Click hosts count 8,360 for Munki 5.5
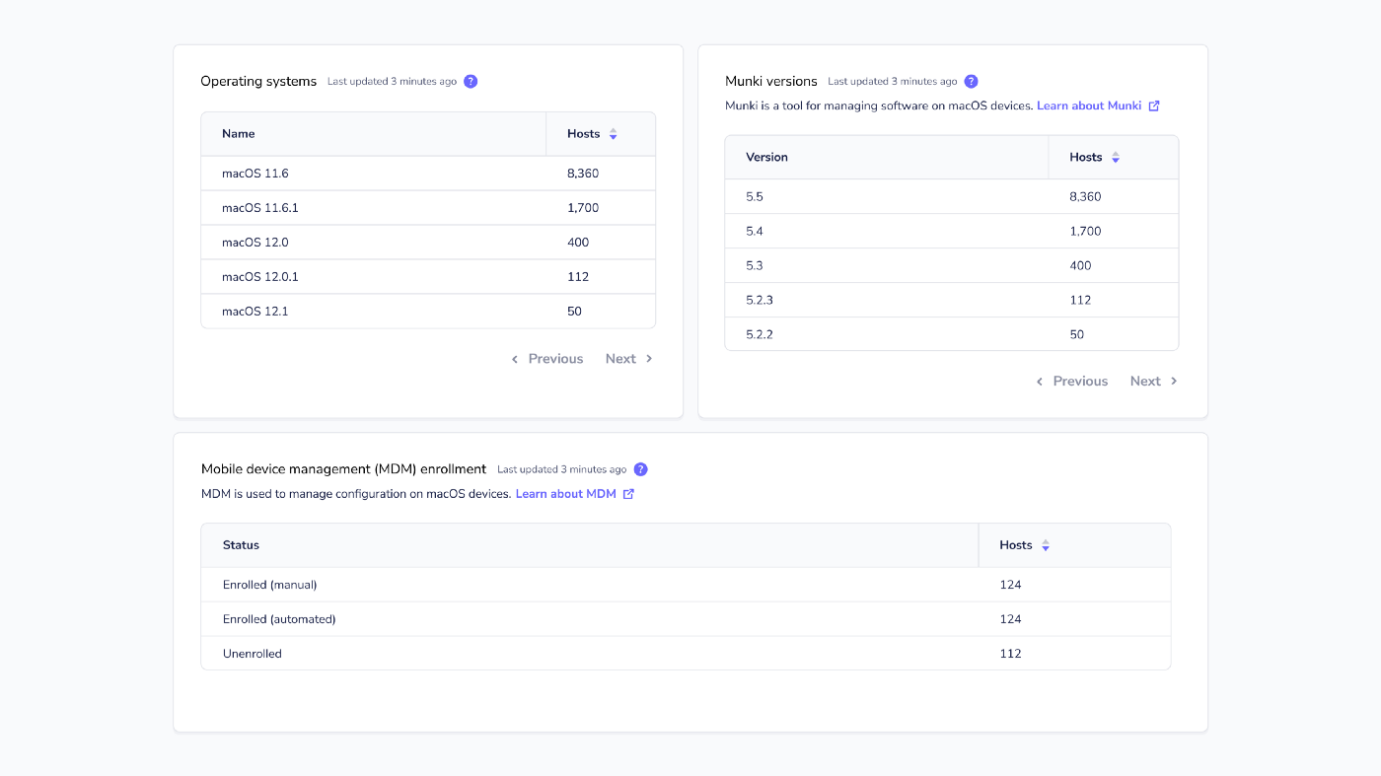1381x776 pixels. coord(1085,197)
